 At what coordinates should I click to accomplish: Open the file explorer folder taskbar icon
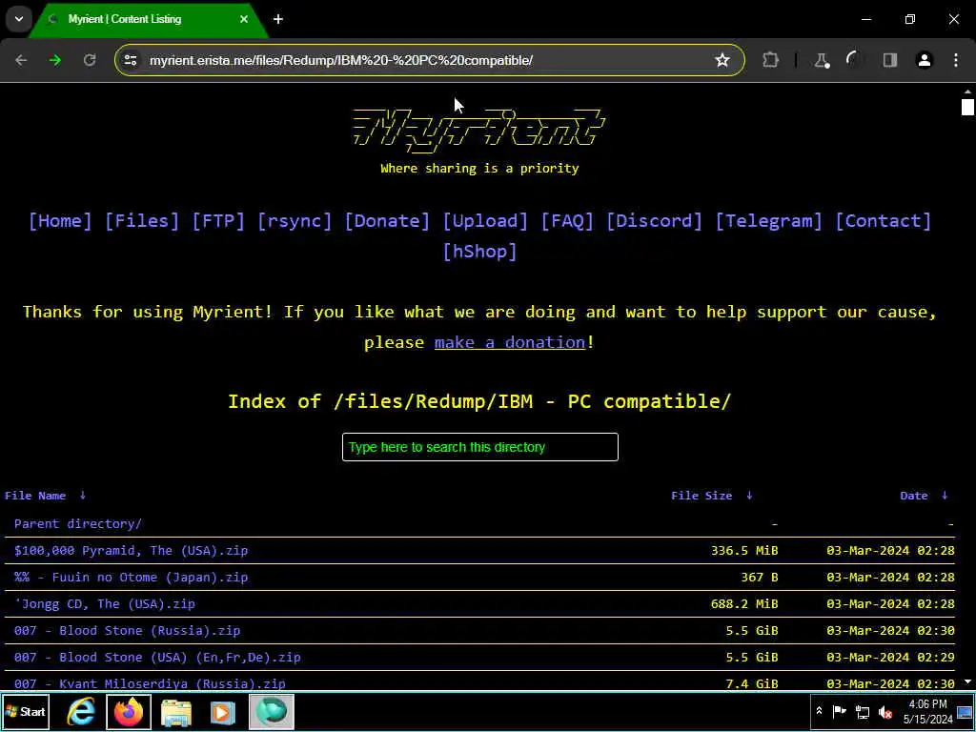click(x=176, y=712)
